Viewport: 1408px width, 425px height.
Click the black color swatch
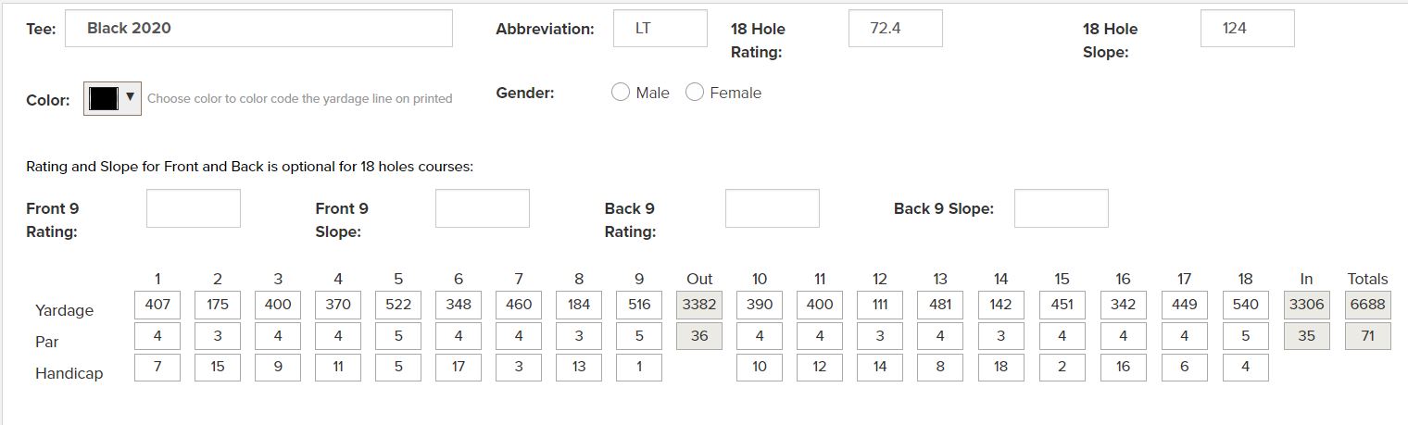pos(104,98)
